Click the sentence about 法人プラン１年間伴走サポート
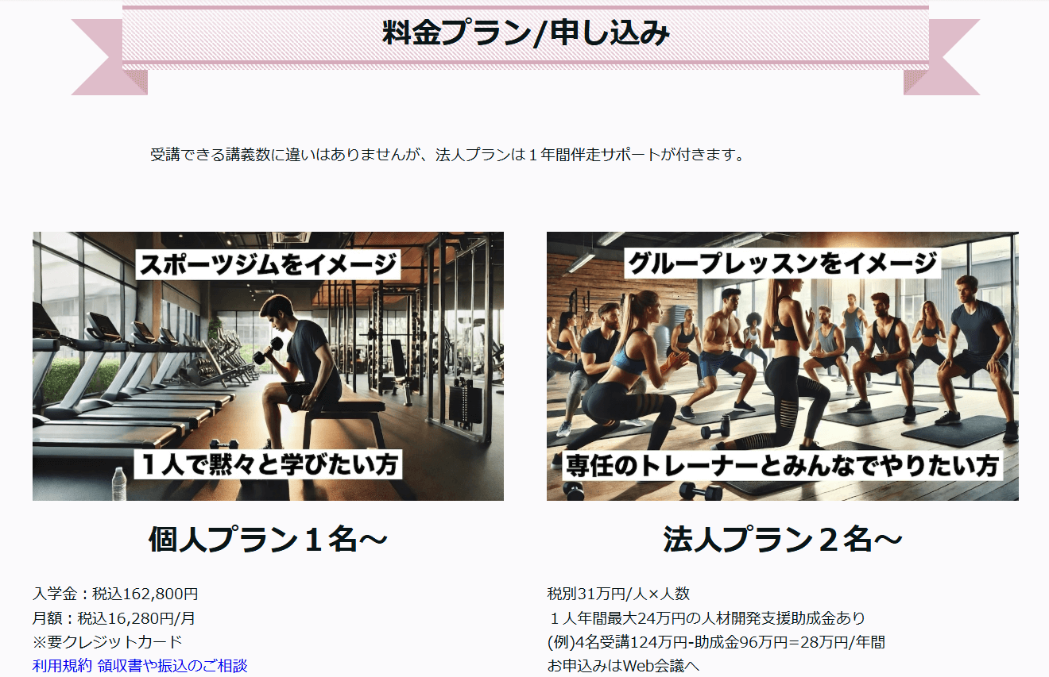The image size is (1049, 677). pyautogui.click(x=449, y=155)
